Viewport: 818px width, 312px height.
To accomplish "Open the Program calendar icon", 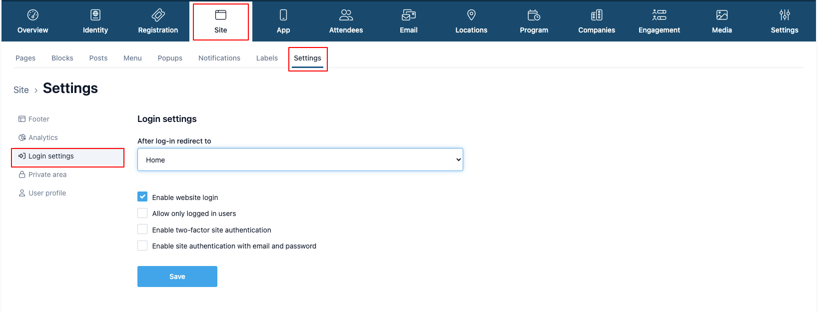I will click(x=534, y=15).
